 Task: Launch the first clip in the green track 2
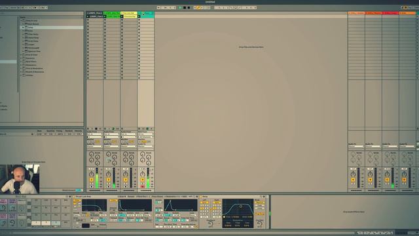[x=105, y=16]
